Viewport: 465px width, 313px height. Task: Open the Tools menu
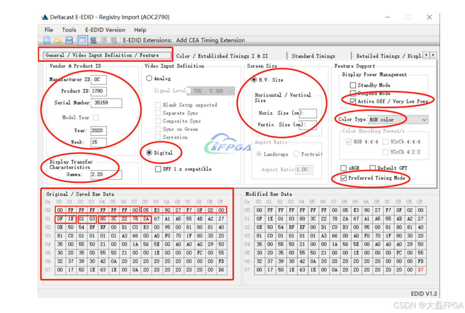point(69,30)
